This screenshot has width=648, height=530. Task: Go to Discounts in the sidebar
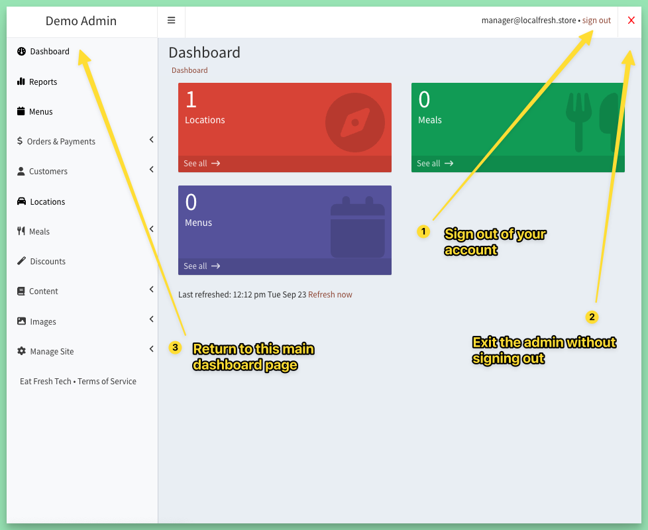[x=48, y=262]
